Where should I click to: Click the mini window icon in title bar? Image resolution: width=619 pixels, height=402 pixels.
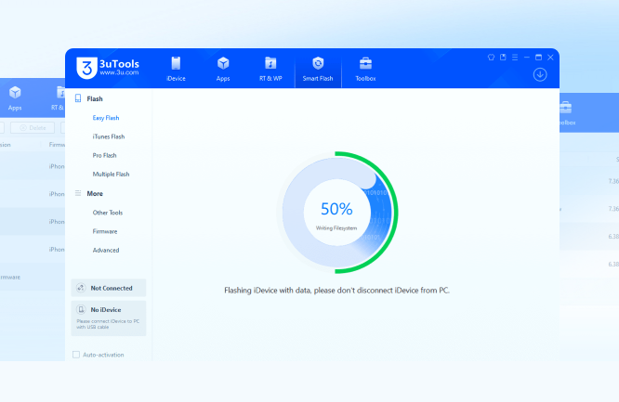click(503, 58)
